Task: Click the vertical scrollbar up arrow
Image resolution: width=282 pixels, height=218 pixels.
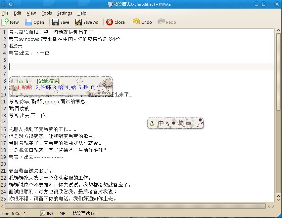Action: [278, 30]
